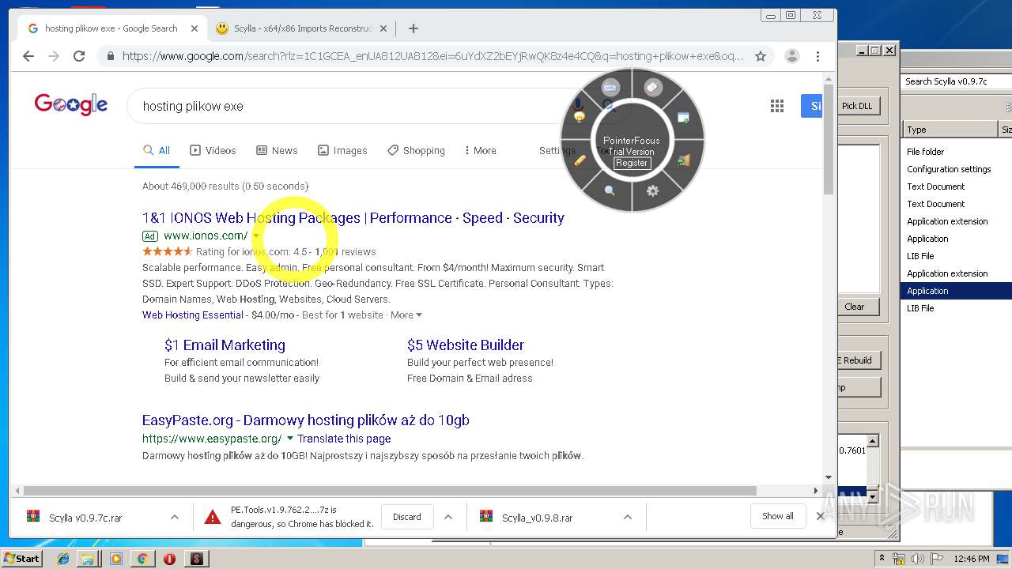Viewport: 1012px width, 569px height.
Task: Close the Scylla Imports Reconstruct tab
Action: click(383, 28)
